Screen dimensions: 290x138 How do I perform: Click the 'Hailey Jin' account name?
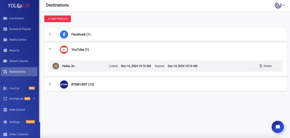click(68, 66)
